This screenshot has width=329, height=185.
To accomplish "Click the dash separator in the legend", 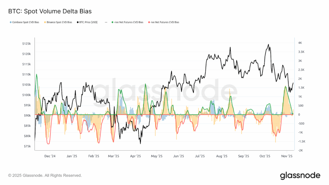I will (106, 22).
